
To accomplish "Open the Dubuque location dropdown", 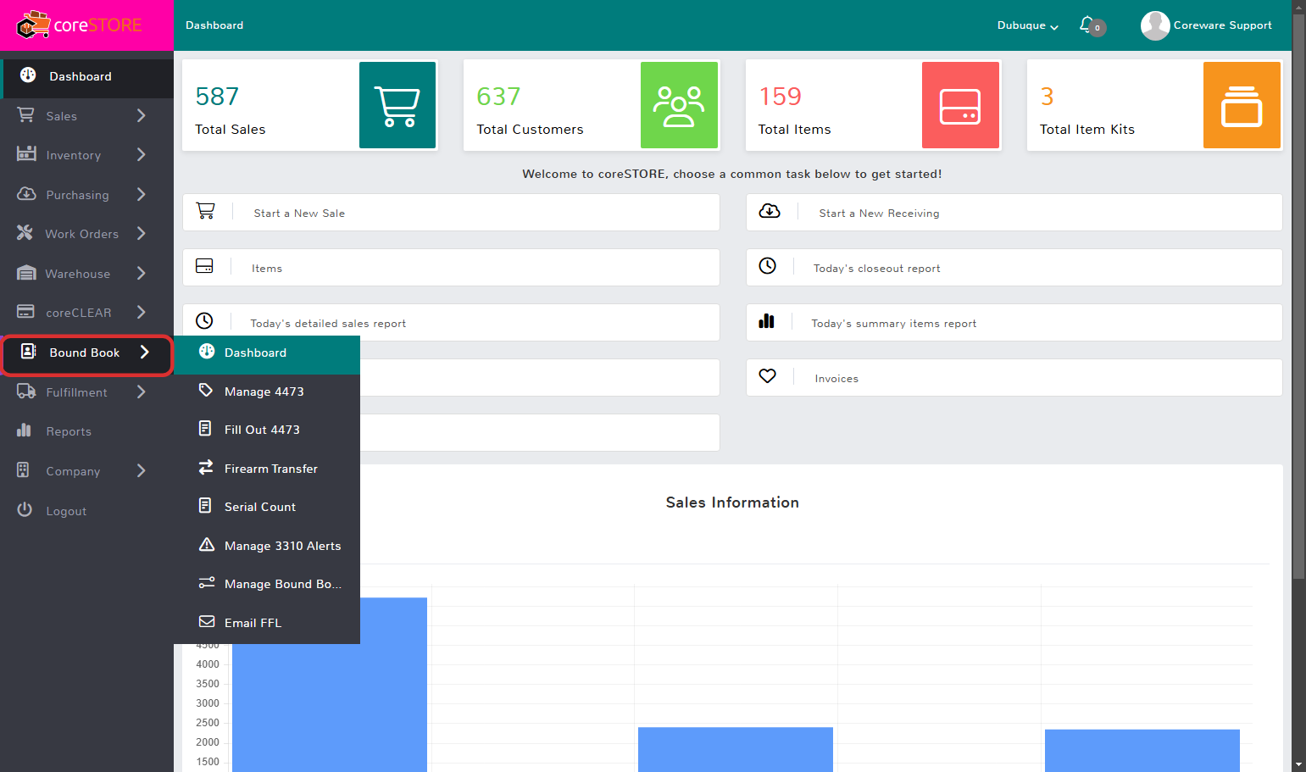I will click(x=1027, y=25).
